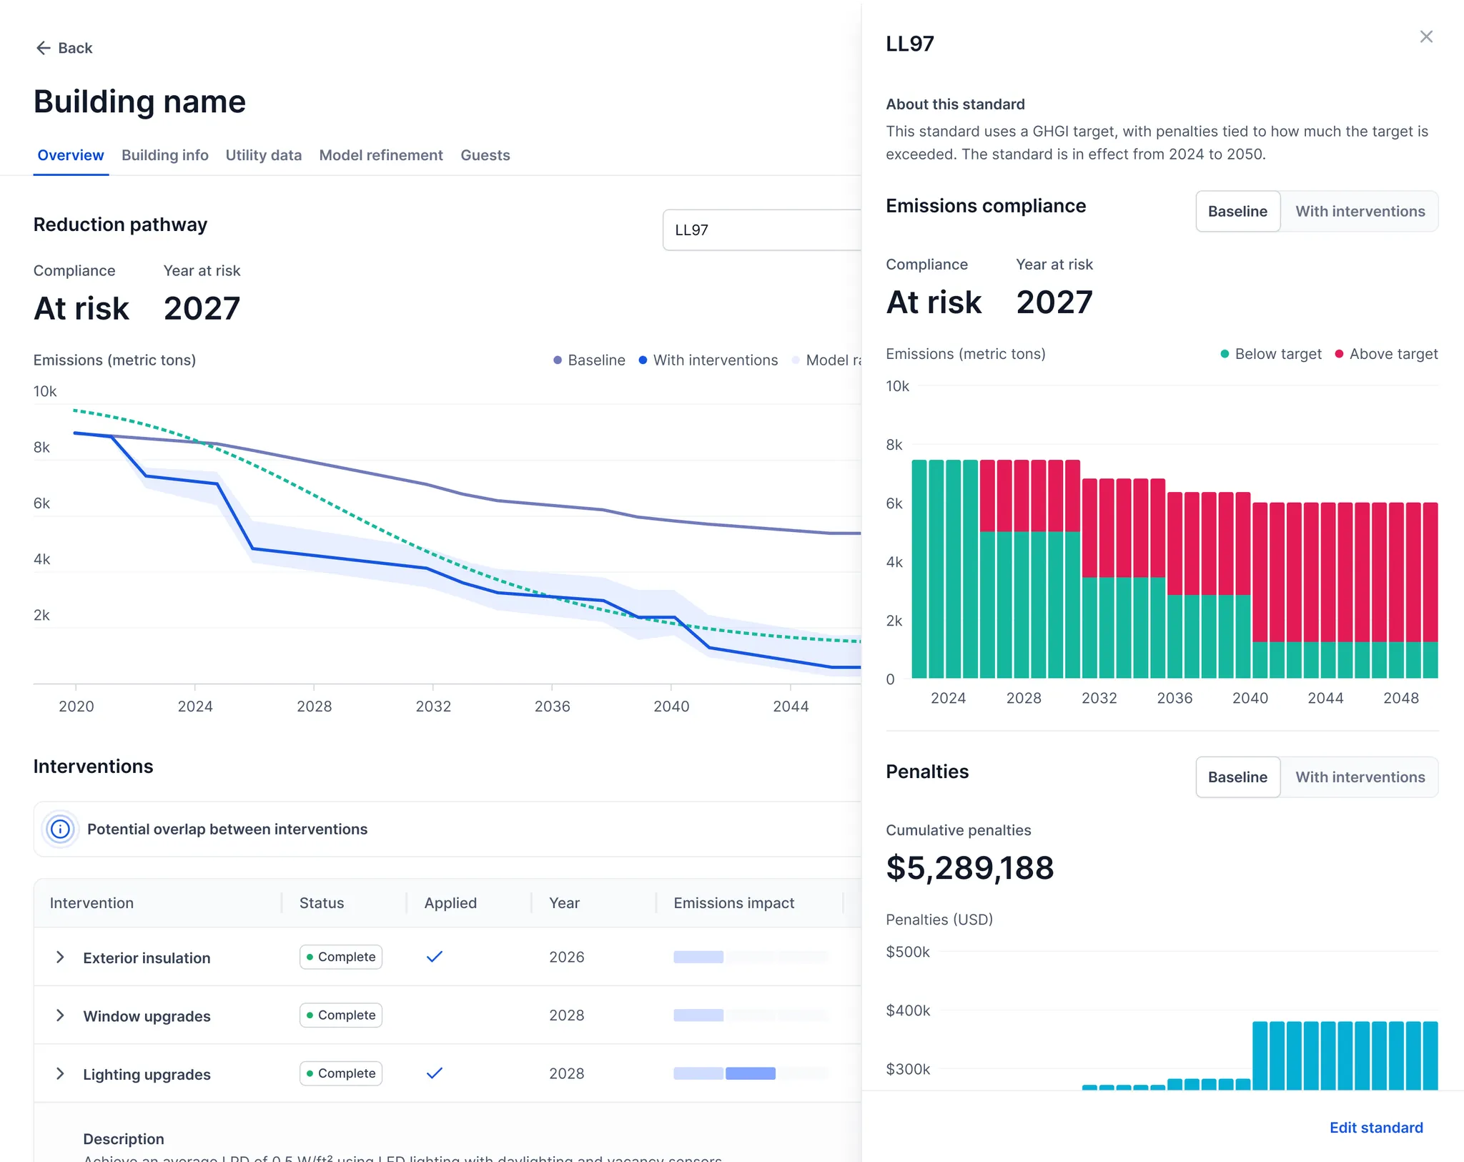Switch Penalties to With interventions
Image resolution: width=1464 pixels, height=1162 pixels.
click(x=1360, y=777)
